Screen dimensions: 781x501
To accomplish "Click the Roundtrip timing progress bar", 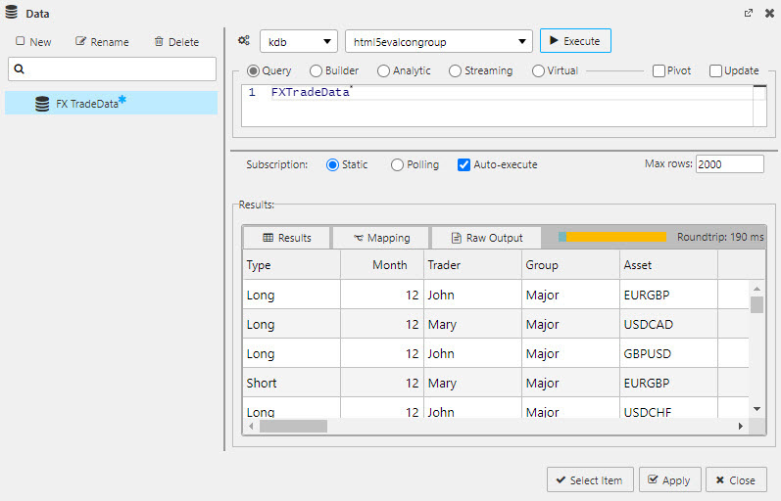I will click(611, 237).
